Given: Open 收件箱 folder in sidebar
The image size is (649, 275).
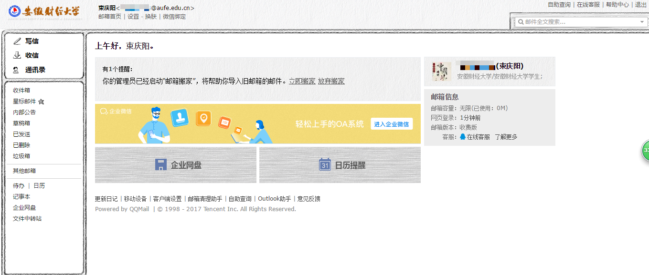Looking at the screenshot, I should pyautogui.click(x=21, y=91).
